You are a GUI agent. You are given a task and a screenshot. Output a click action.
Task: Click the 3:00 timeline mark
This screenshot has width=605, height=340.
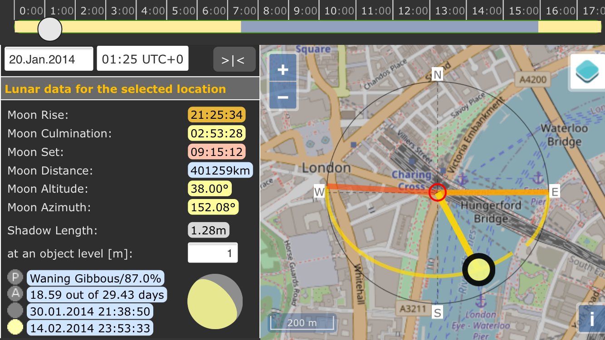tap(123, 10)
